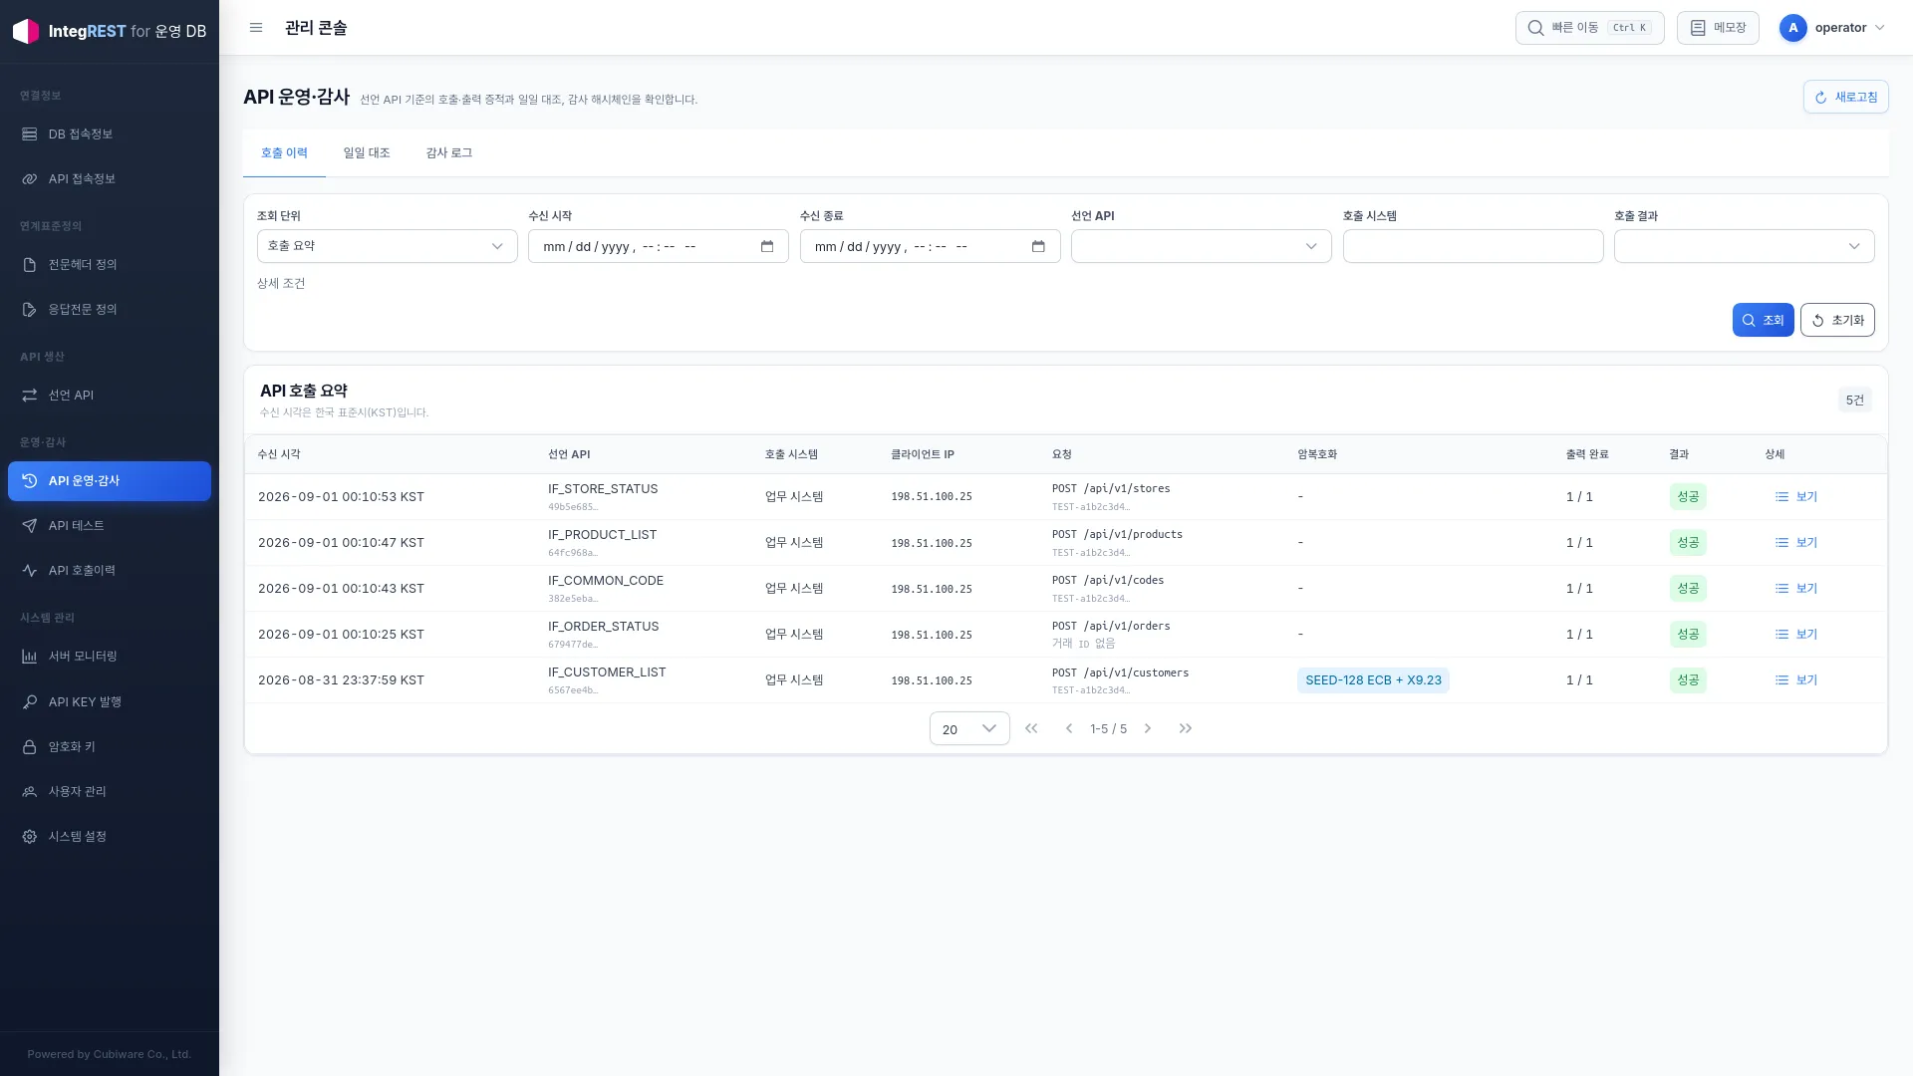Viewport: 1913px width, 1076px height.
Task: View details of IF_CUSTOMER_LIST row
Action: (x=1796, y=679)
